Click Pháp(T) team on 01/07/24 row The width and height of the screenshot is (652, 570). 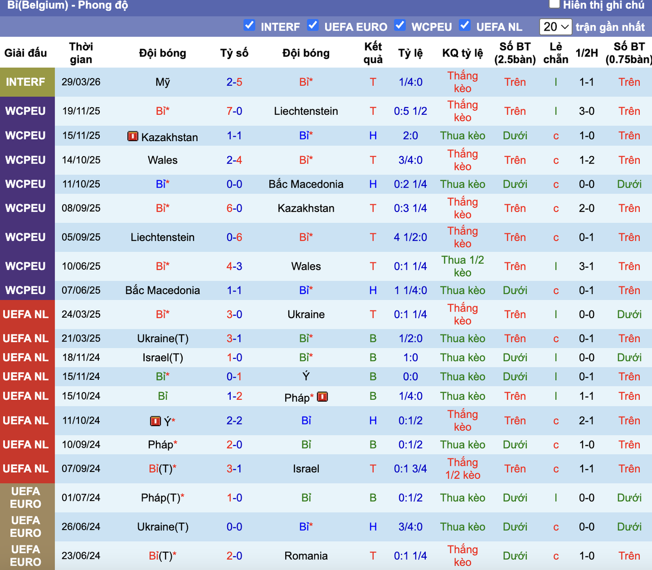pyautogui.click(x=162, y=498)
